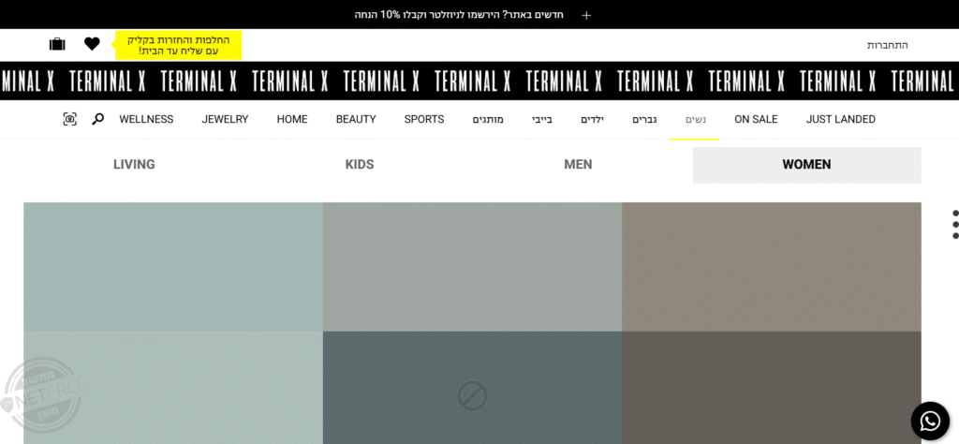Click the top pale teal image tile
This screenshot has width=959, height=444.
(173, 267)
